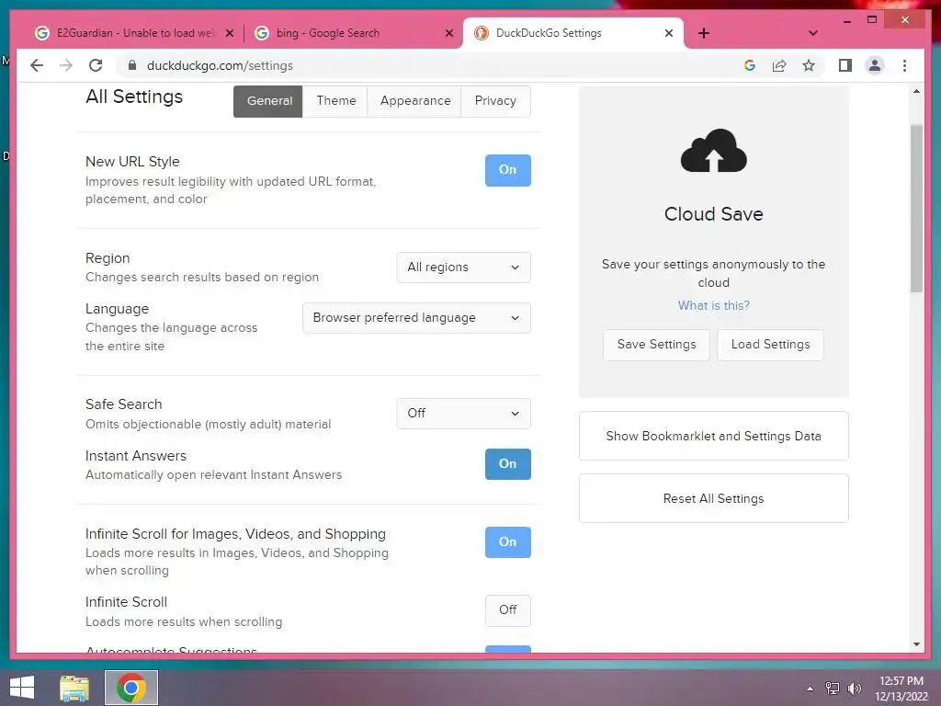
Task: Click the Save Settings button
Action: [656, 345]
